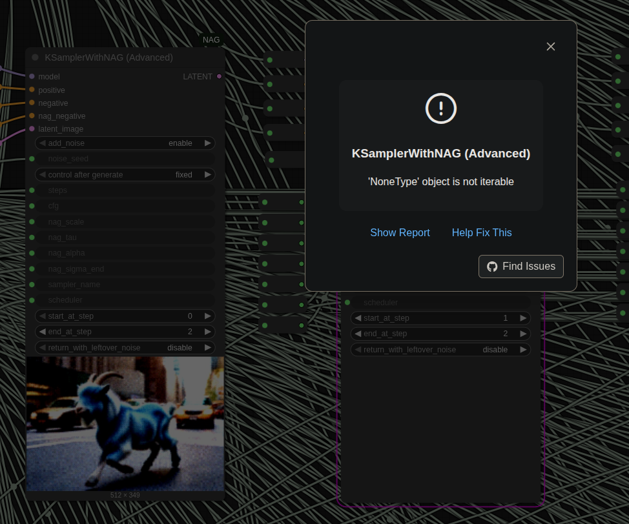
Task: Click the NAG badge above the sampler node
Action: point(211,40)
